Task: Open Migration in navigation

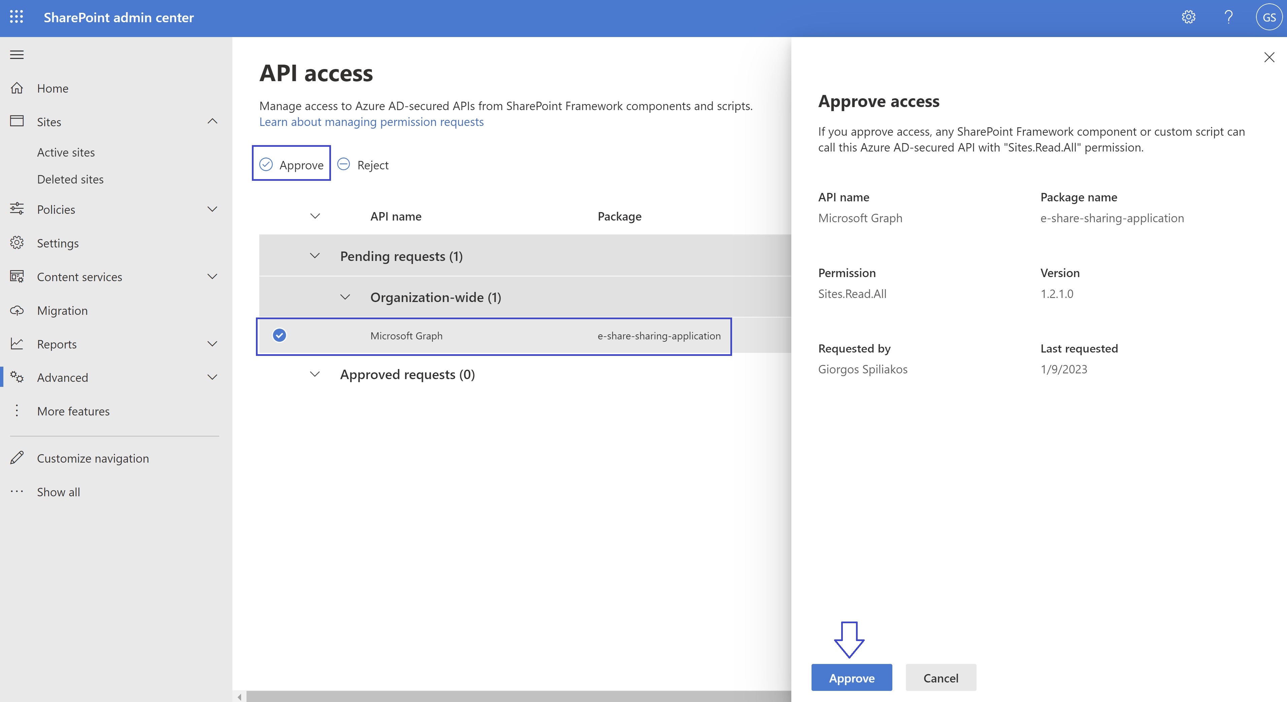Action: [62, 311]
